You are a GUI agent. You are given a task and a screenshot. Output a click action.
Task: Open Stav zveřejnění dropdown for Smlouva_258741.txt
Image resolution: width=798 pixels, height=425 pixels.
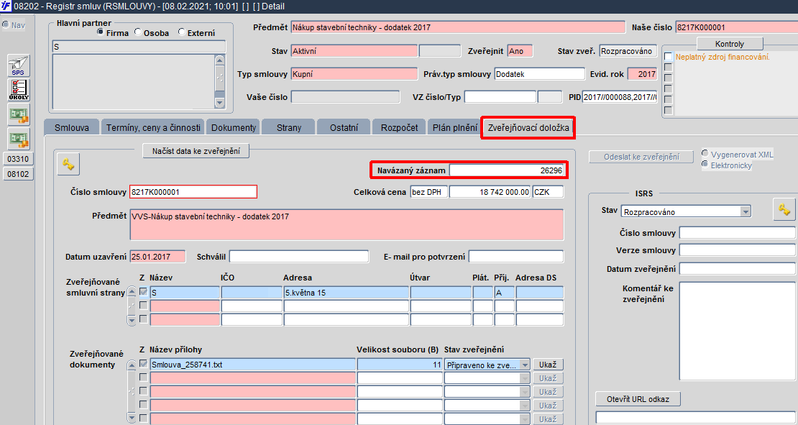click(x=525, y=365)
